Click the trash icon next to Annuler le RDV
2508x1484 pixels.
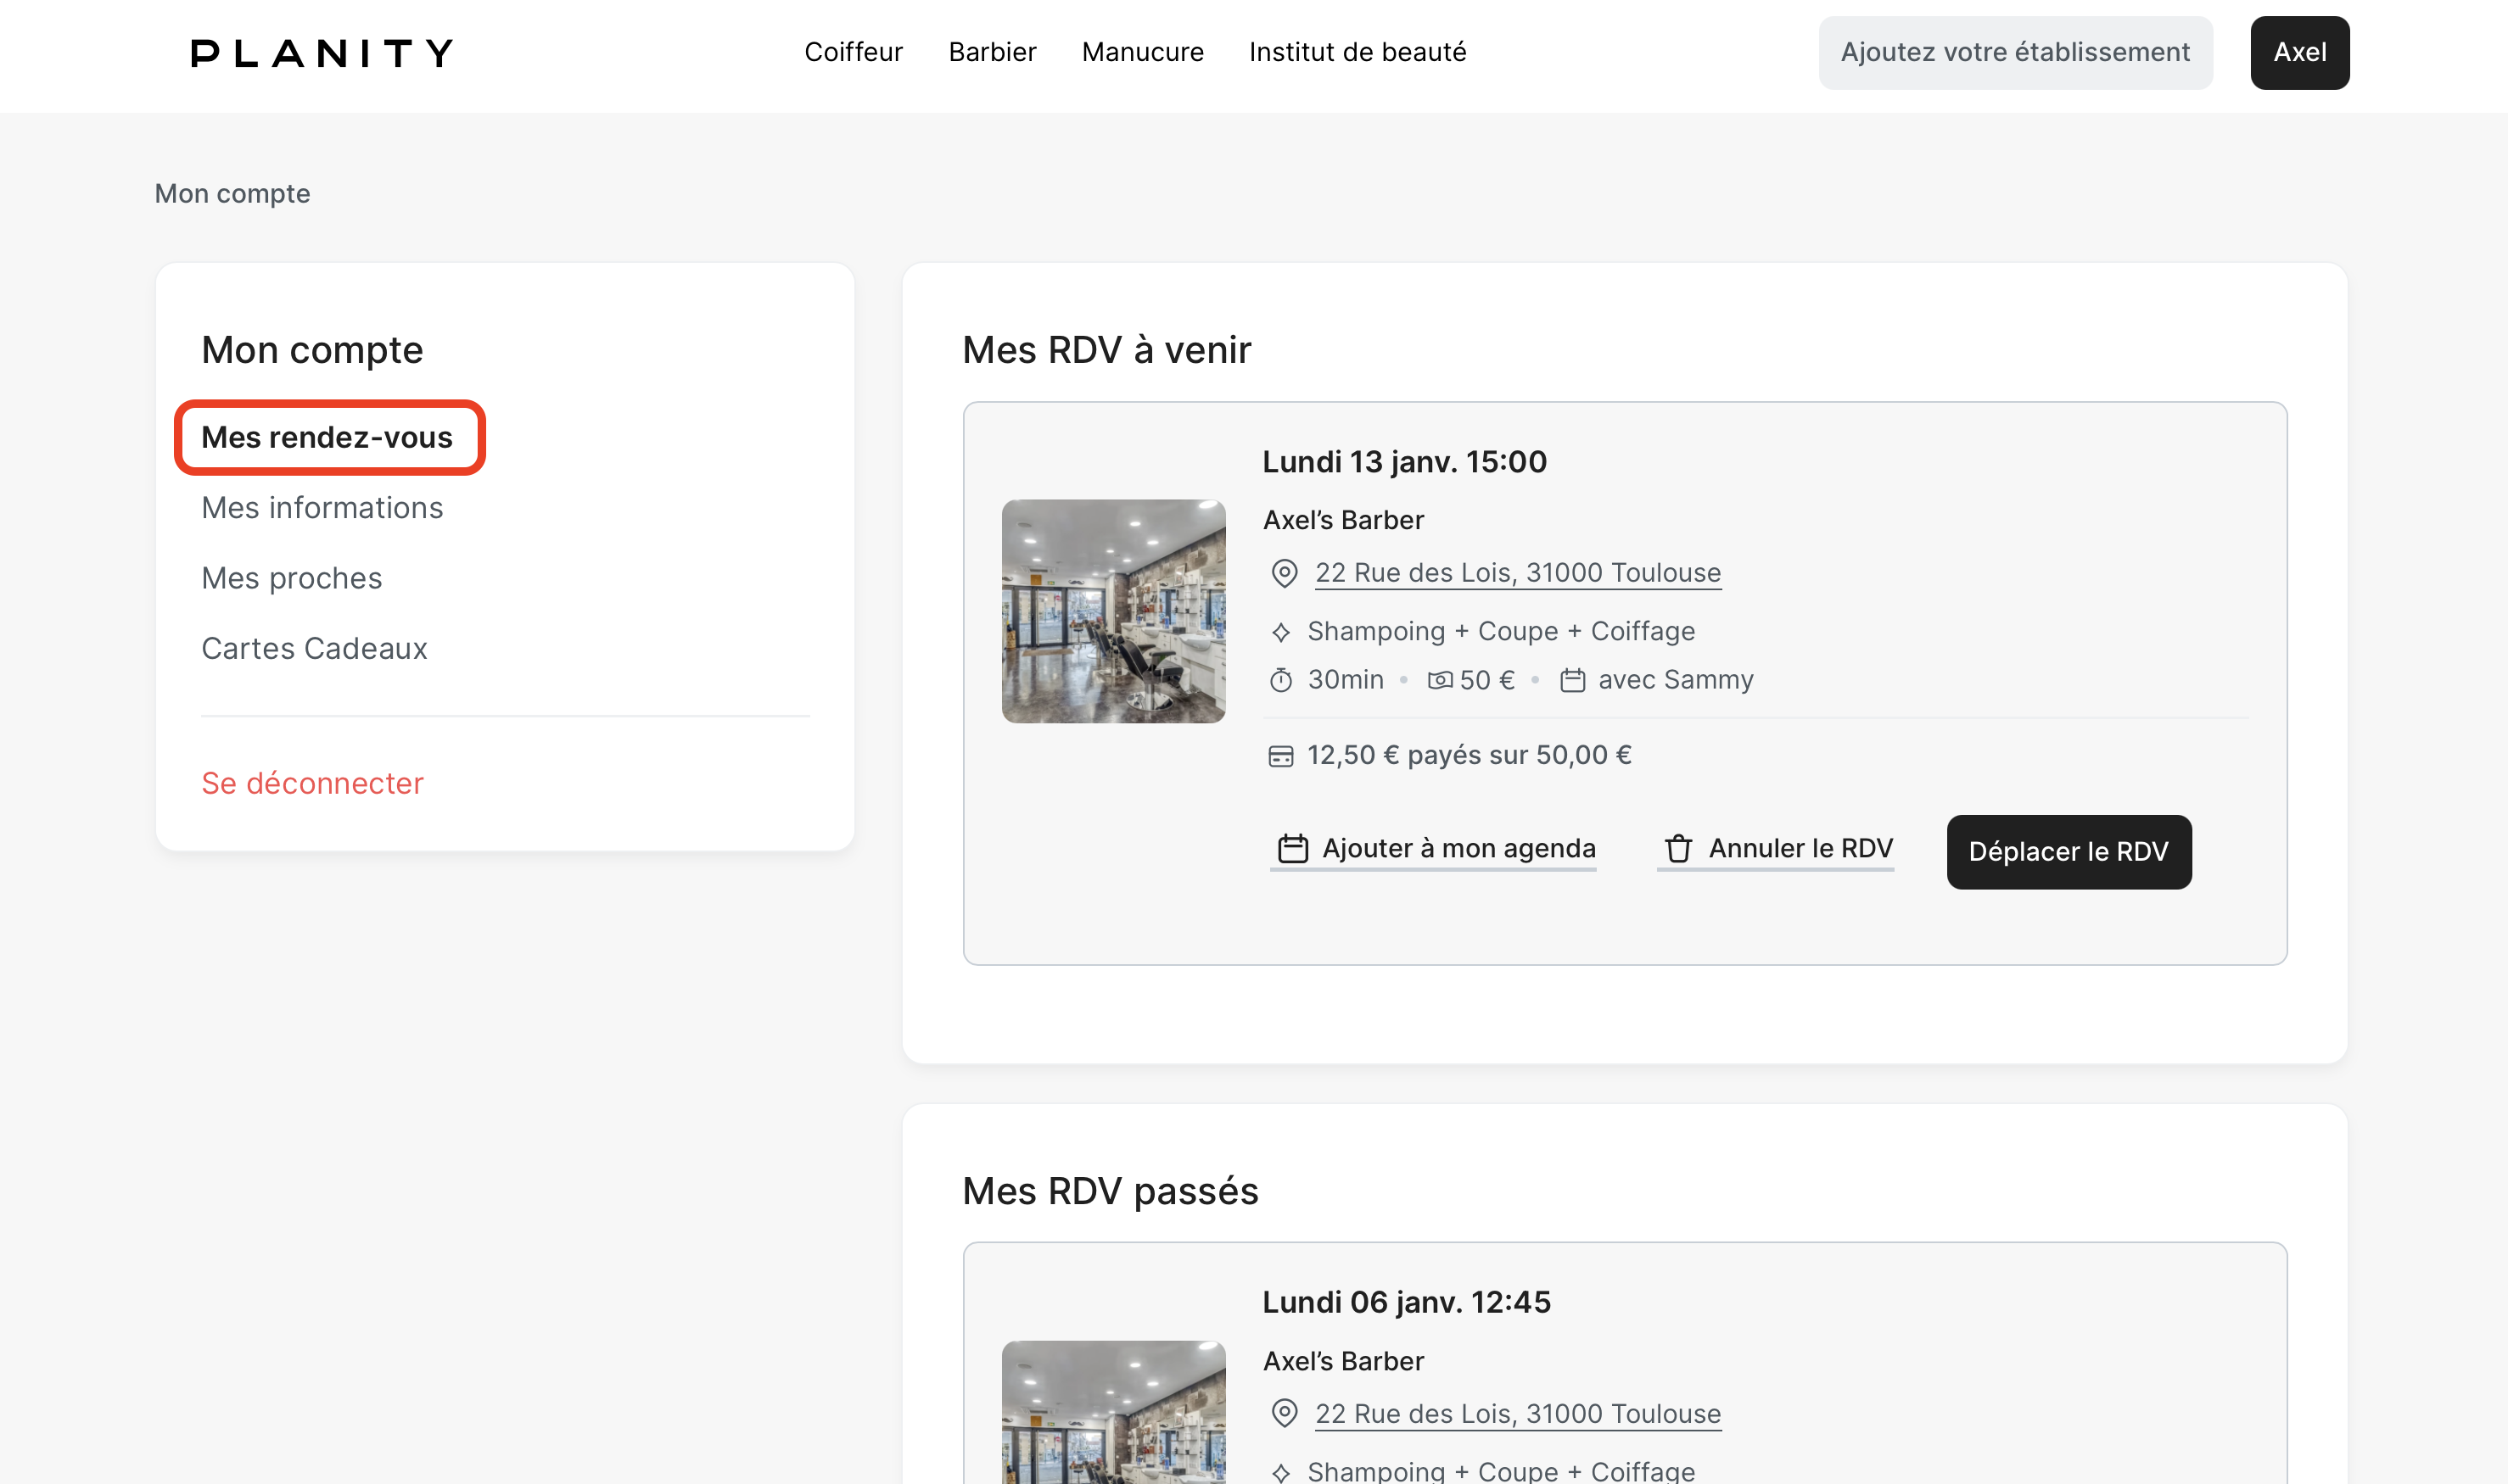pyautogui.click(x=1679, y=849)
